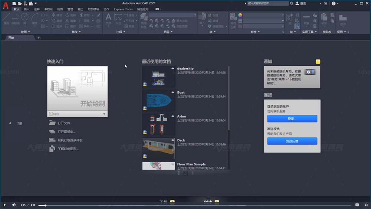371x209 pixels.
Task: Open the Help question mark icon
Action: (334, 3)
